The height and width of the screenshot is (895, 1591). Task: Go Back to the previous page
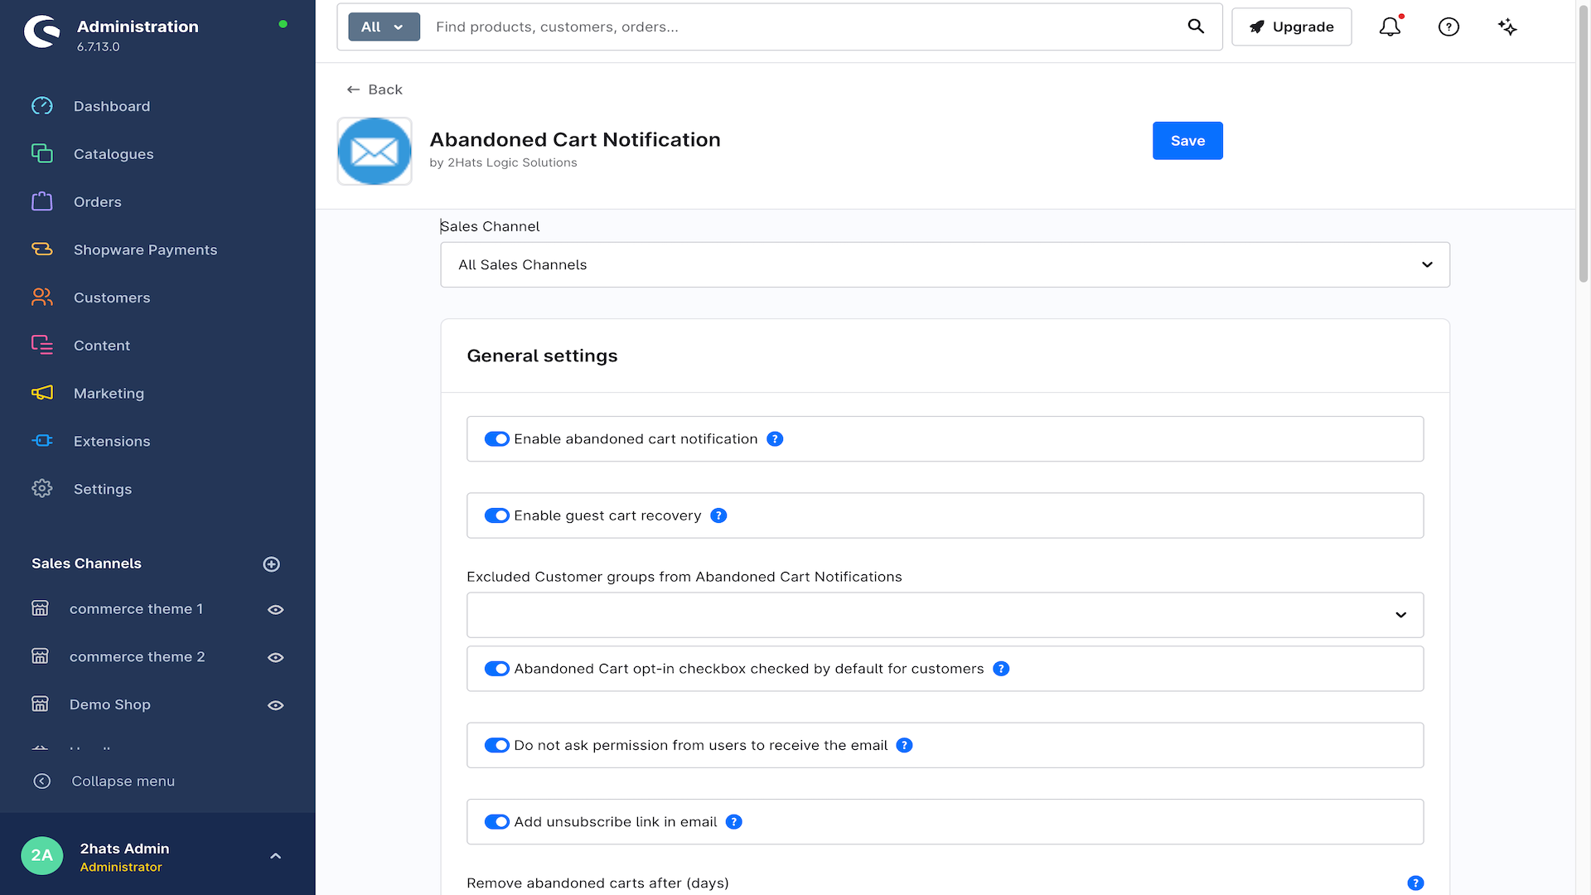coord(375,89)
